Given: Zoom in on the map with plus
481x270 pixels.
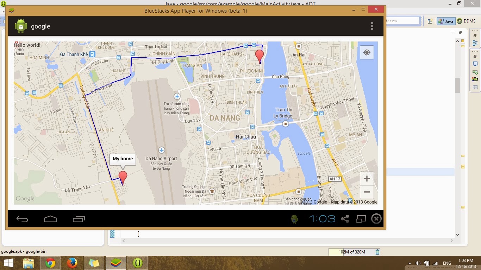Looking at the screenshot, I should point(367,179).
